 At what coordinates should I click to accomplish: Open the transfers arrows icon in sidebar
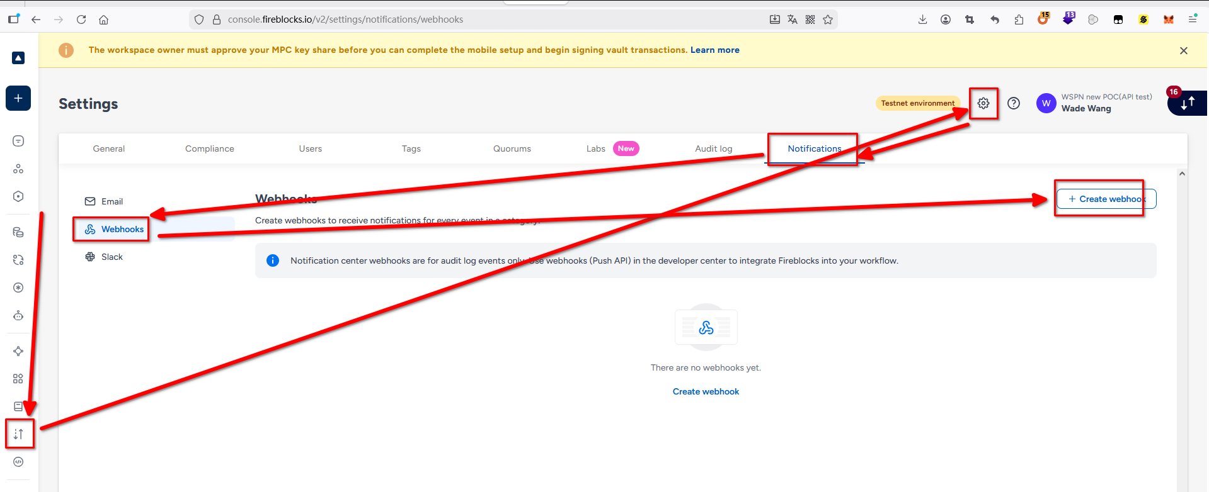pyautogui.click(x=18, y=433)
